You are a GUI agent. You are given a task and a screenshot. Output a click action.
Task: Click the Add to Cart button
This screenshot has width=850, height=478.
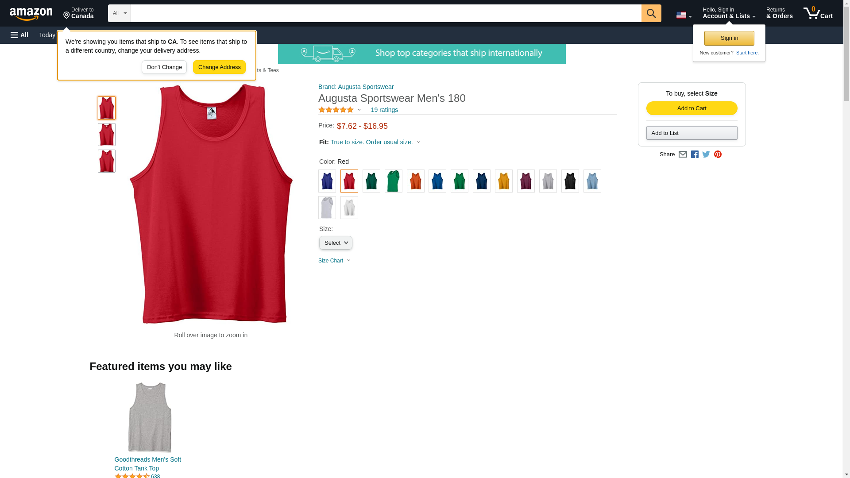[692, 108]
